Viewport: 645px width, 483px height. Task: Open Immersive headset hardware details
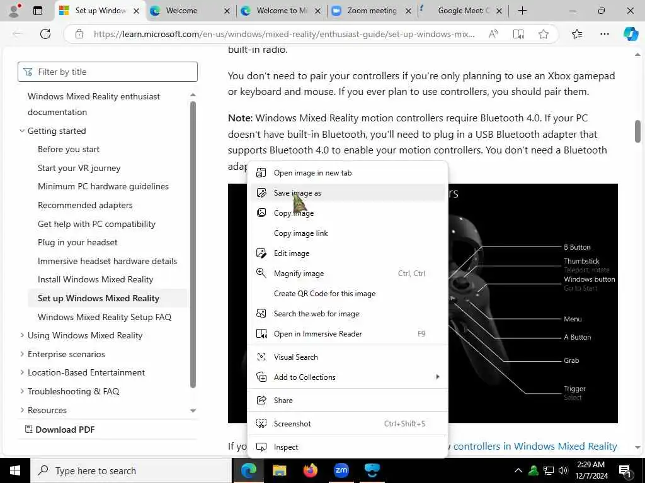tap(107, 261)
